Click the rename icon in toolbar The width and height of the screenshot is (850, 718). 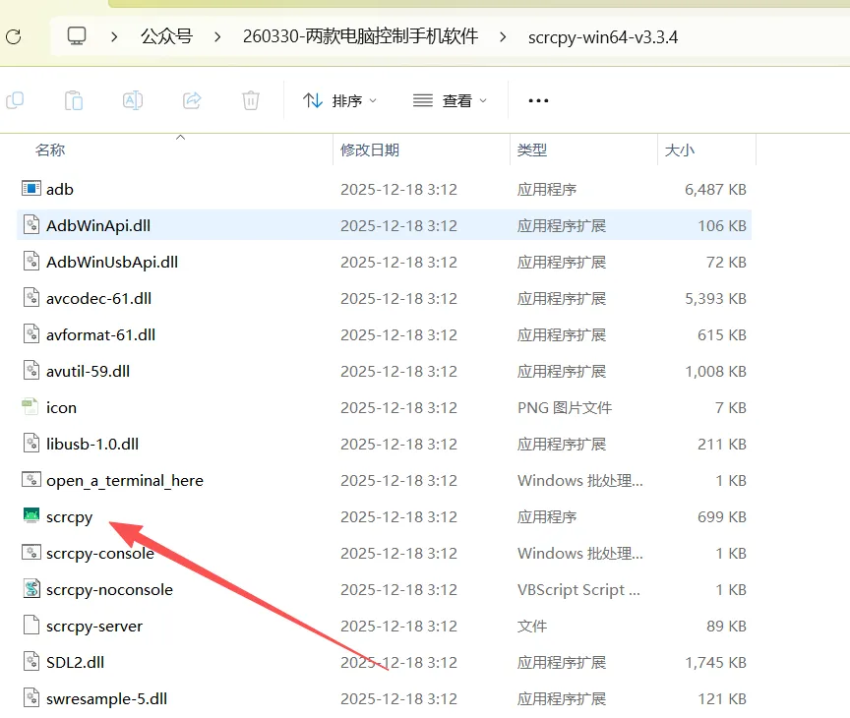point(132,100)
